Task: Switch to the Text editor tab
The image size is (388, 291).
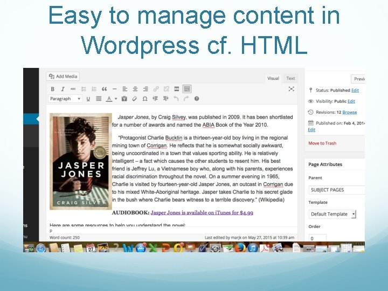Action: (x=290, y=79)
